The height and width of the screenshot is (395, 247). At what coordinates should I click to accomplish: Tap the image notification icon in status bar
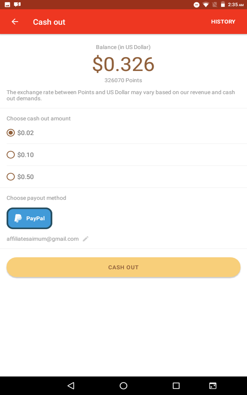pyautogui.click(x=7, y=5)
